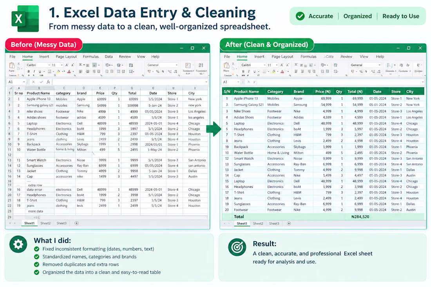Click formula Cancel X in Before window
The image size is (431, 287).
pos(33,82)
